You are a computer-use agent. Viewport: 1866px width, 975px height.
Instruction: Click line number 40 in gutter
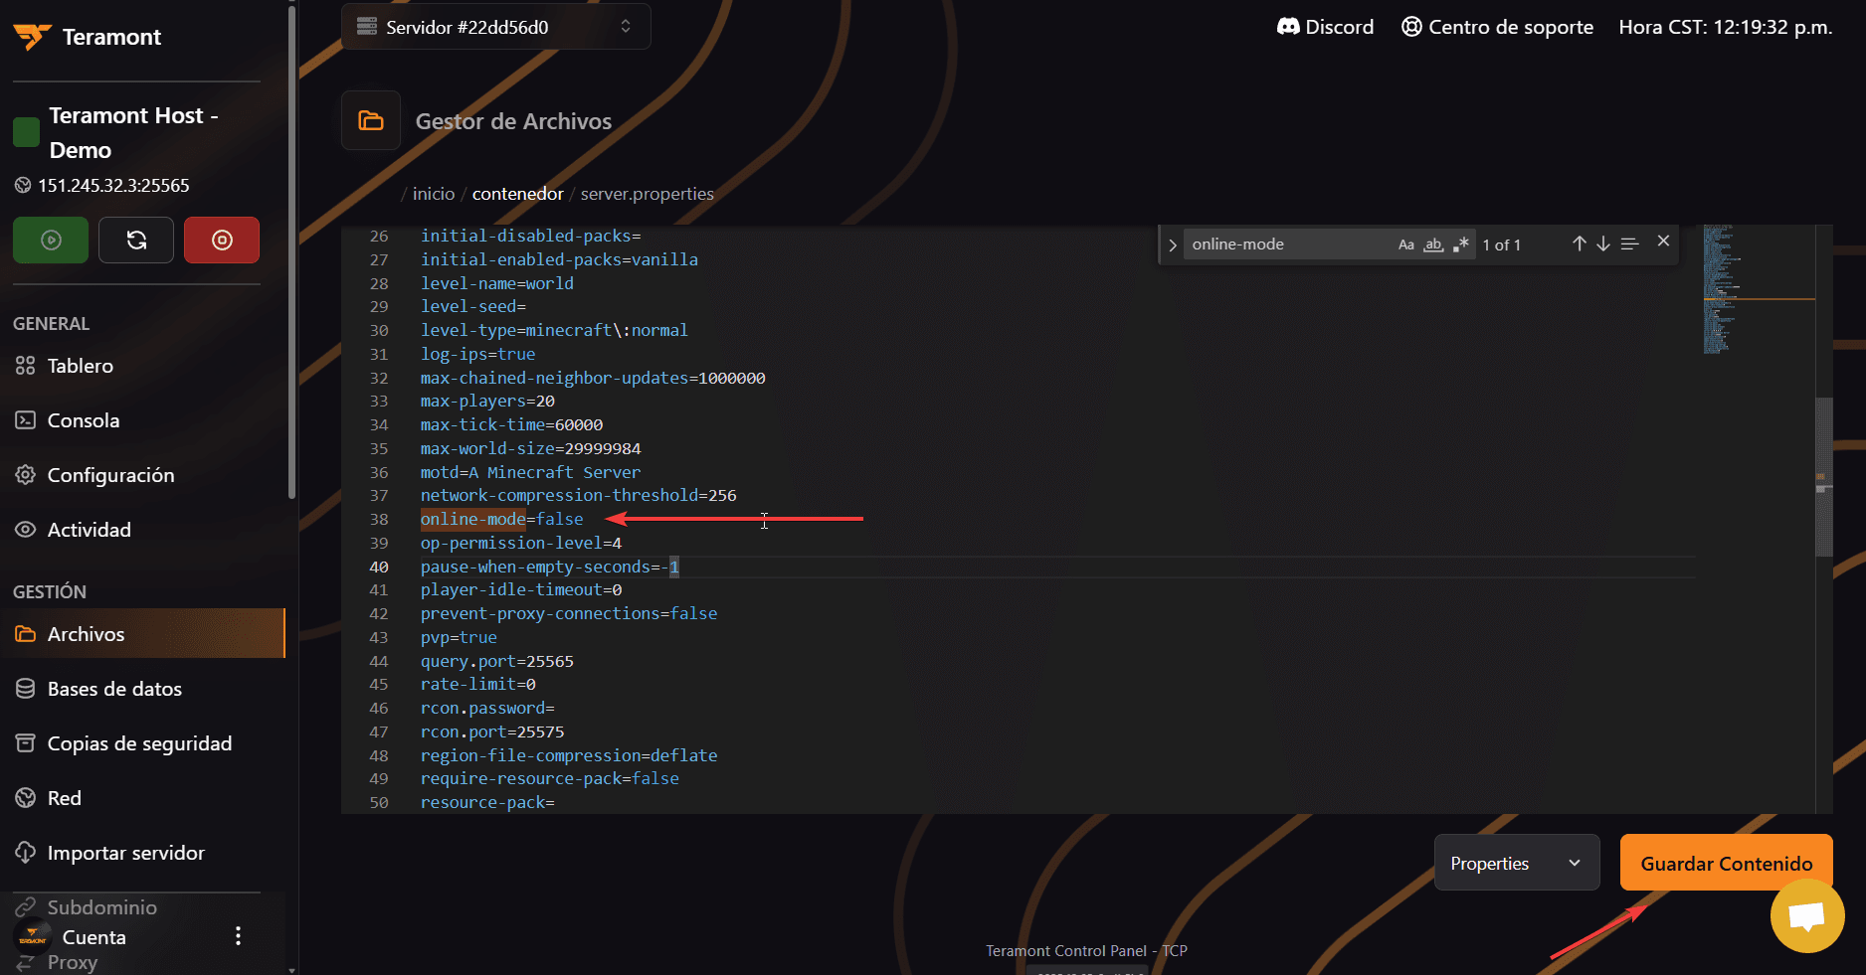379,567
